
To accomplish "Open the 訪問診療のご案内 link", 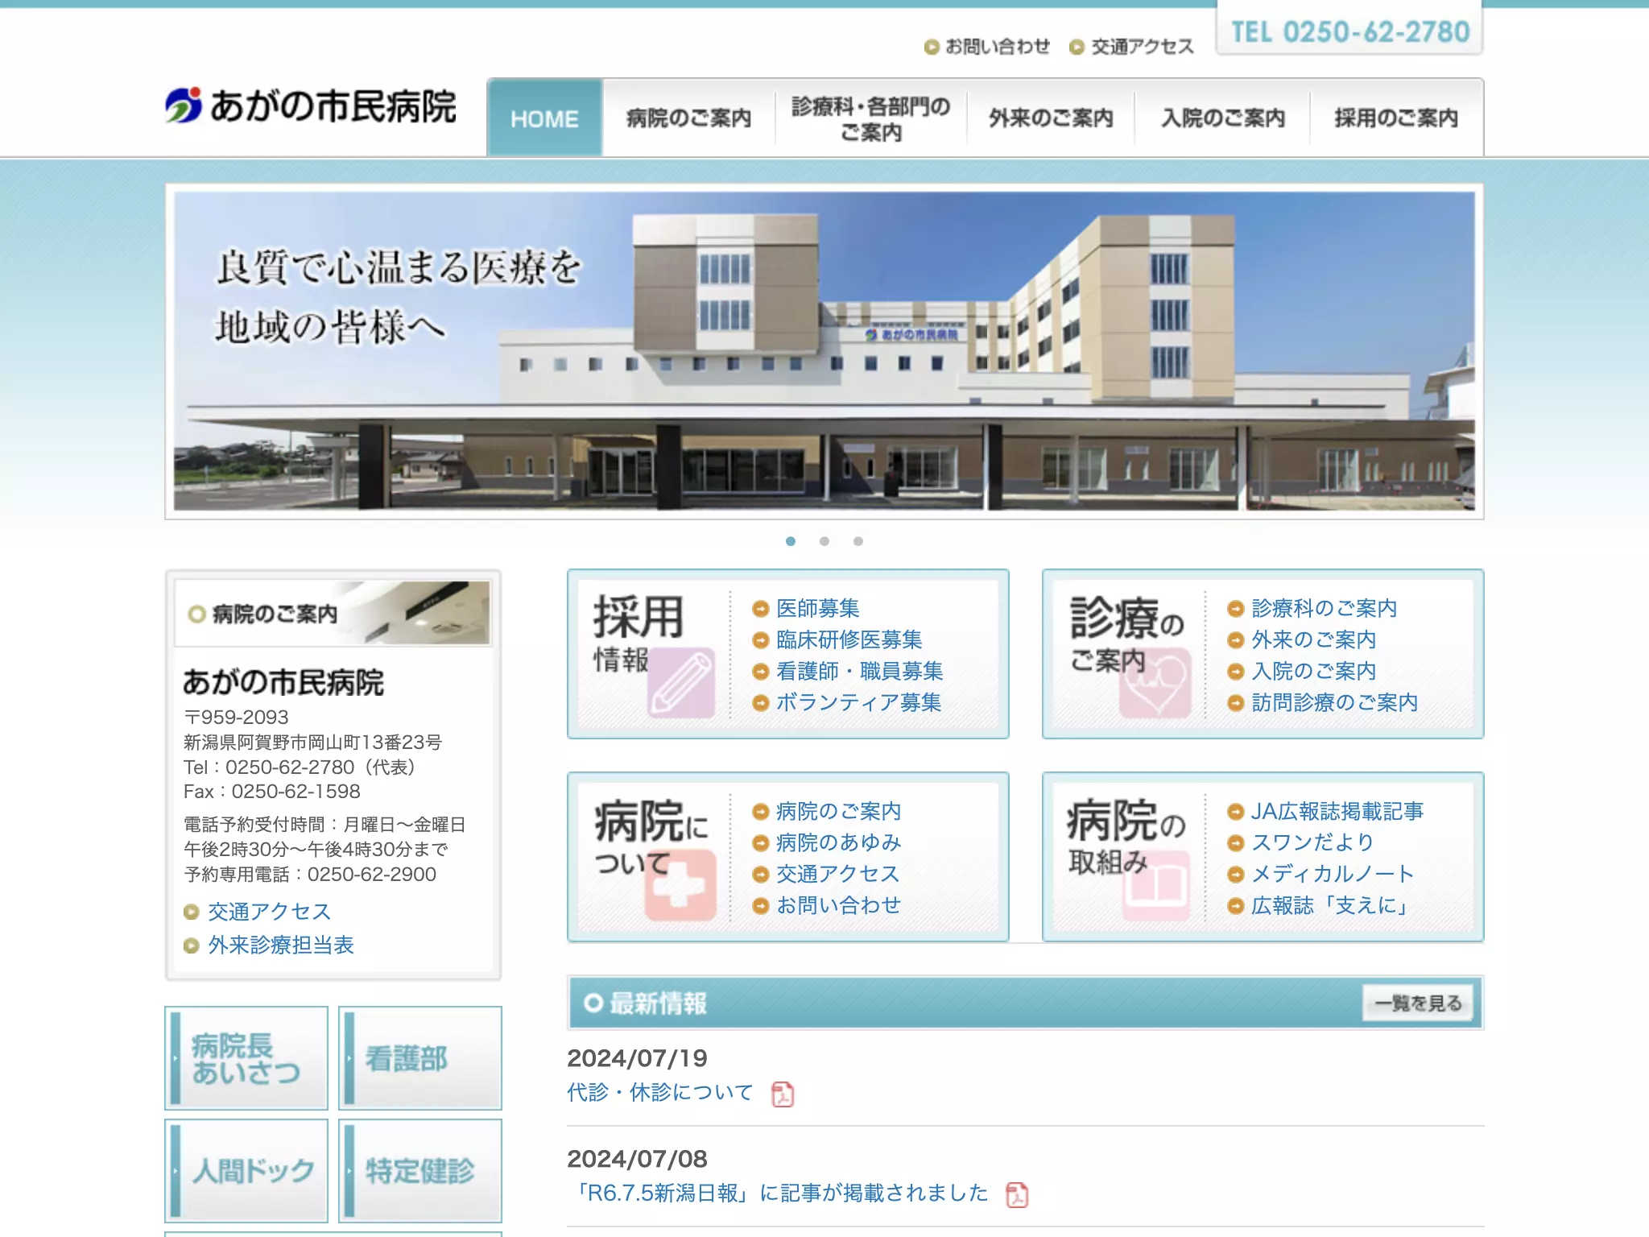I will coord(1335,702).
